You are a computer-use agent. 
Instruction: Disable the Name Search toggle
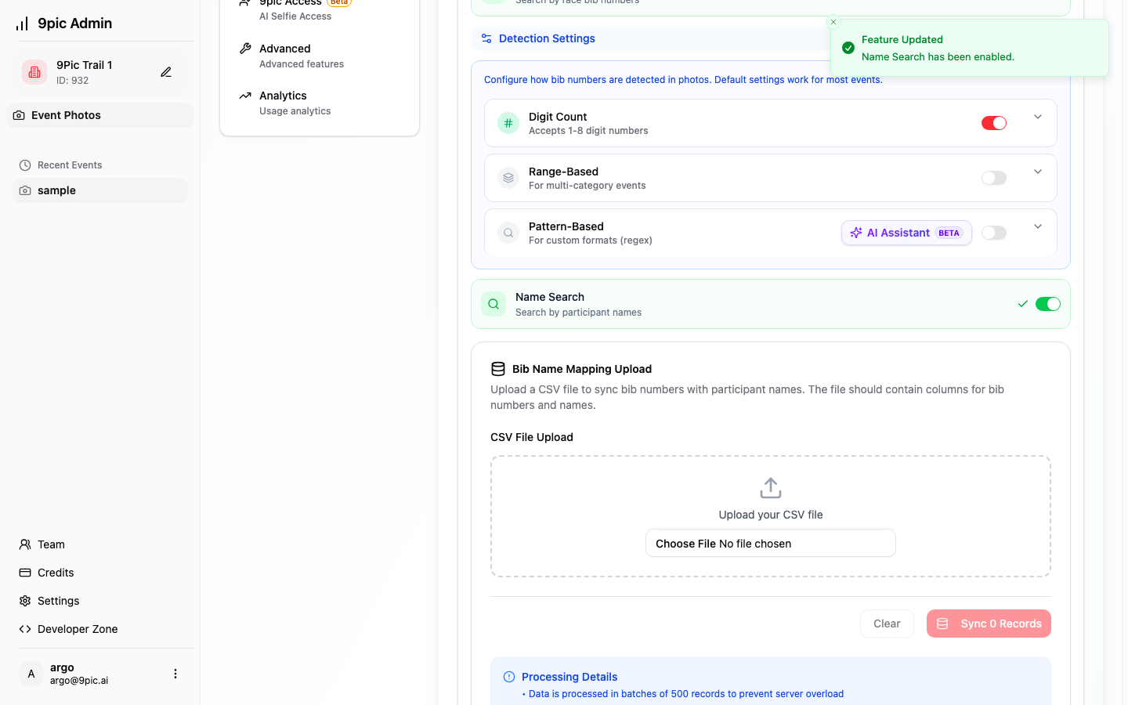[1047, 304]
